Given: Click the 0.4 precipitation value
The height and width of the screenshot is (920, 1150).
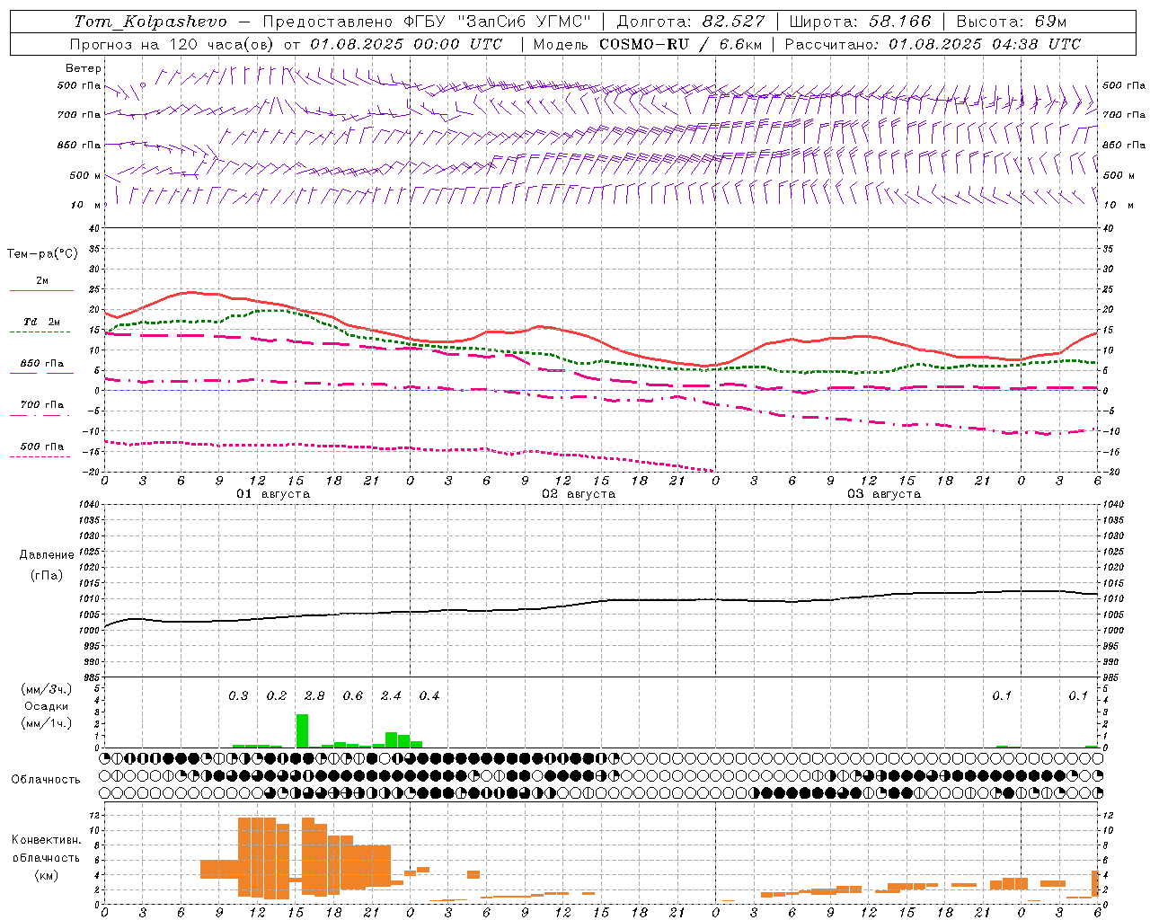Looking at the screenshot, I should pyautogui.click(x=429, y=696).
